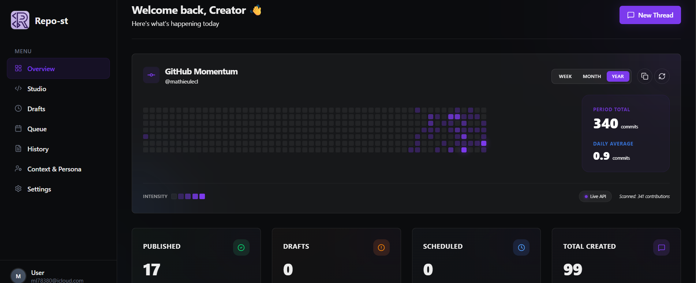Refresh the GitHub Momentum data
The height and width of the screenshot is (283, 696).
click(662, 76)
